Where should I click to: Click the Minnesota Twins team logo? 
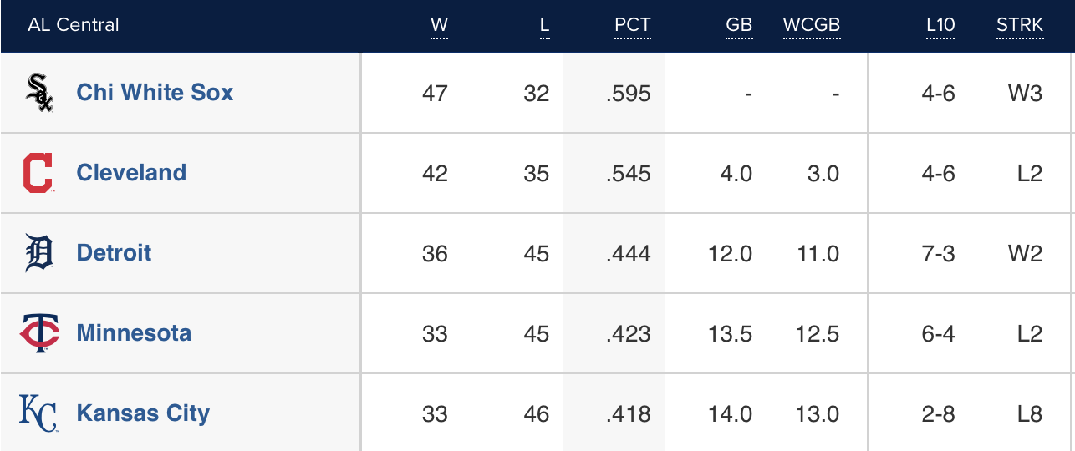[x=39, y=333]
